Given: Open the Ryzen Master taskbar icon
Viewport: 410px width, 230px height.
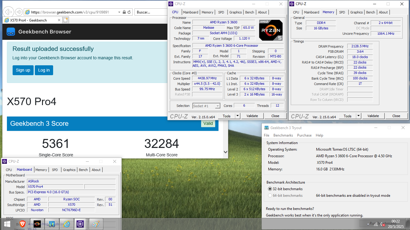Looking at the screenshot, I should point(37,224).
